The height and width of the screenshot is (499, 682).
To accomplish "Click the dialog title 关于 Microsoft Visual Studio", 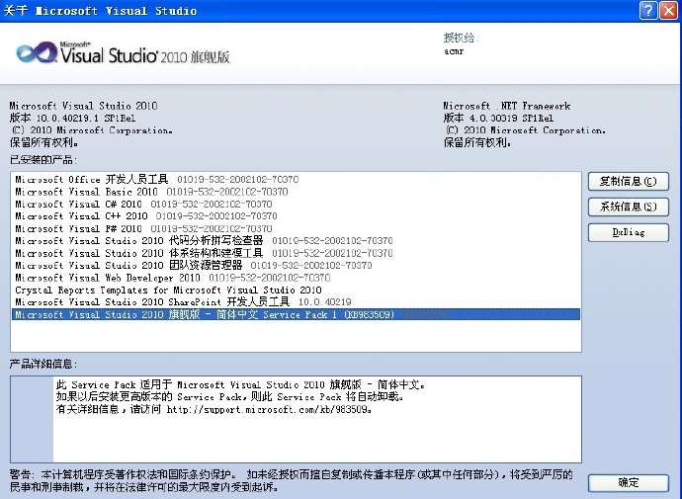I will [x=100, y=11].
